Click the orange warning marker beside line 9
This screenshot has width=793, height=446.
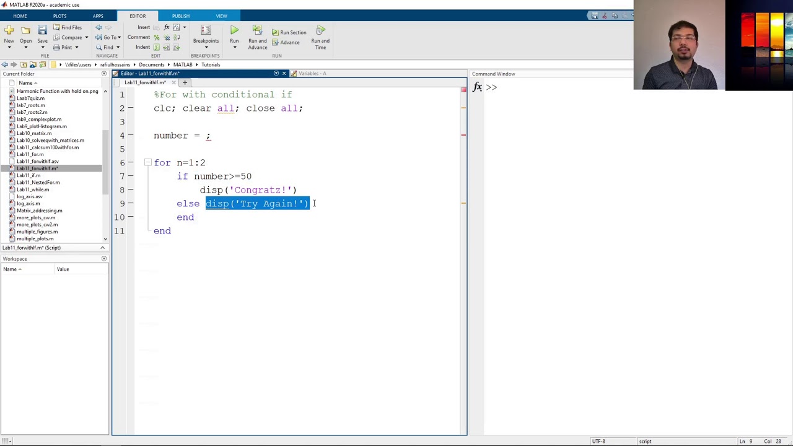(x=463, y=203)
